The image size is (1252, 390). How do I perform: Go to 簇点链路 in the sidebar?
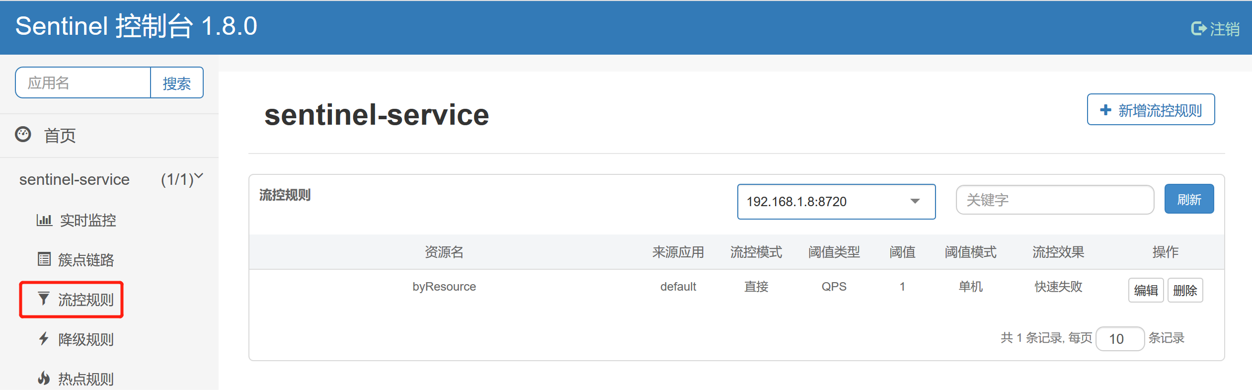tap(85, 260)
